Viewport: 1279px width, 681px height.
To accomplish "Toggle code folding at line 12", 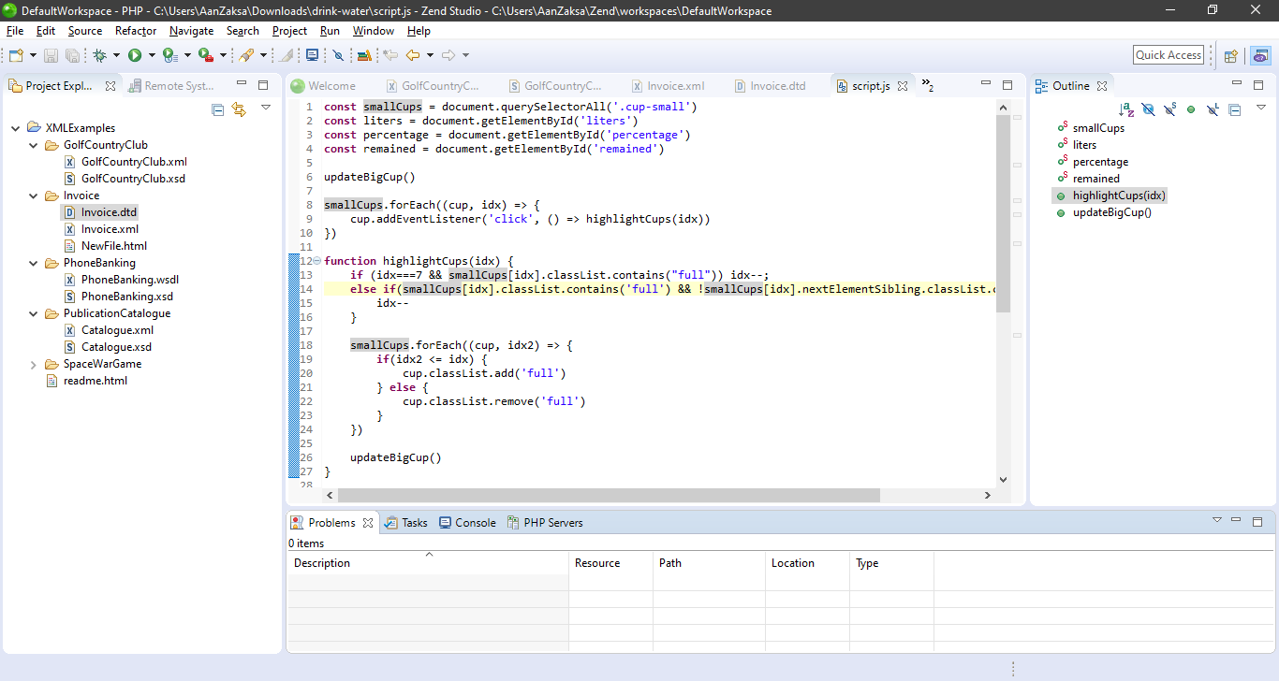I will point(316,261).
